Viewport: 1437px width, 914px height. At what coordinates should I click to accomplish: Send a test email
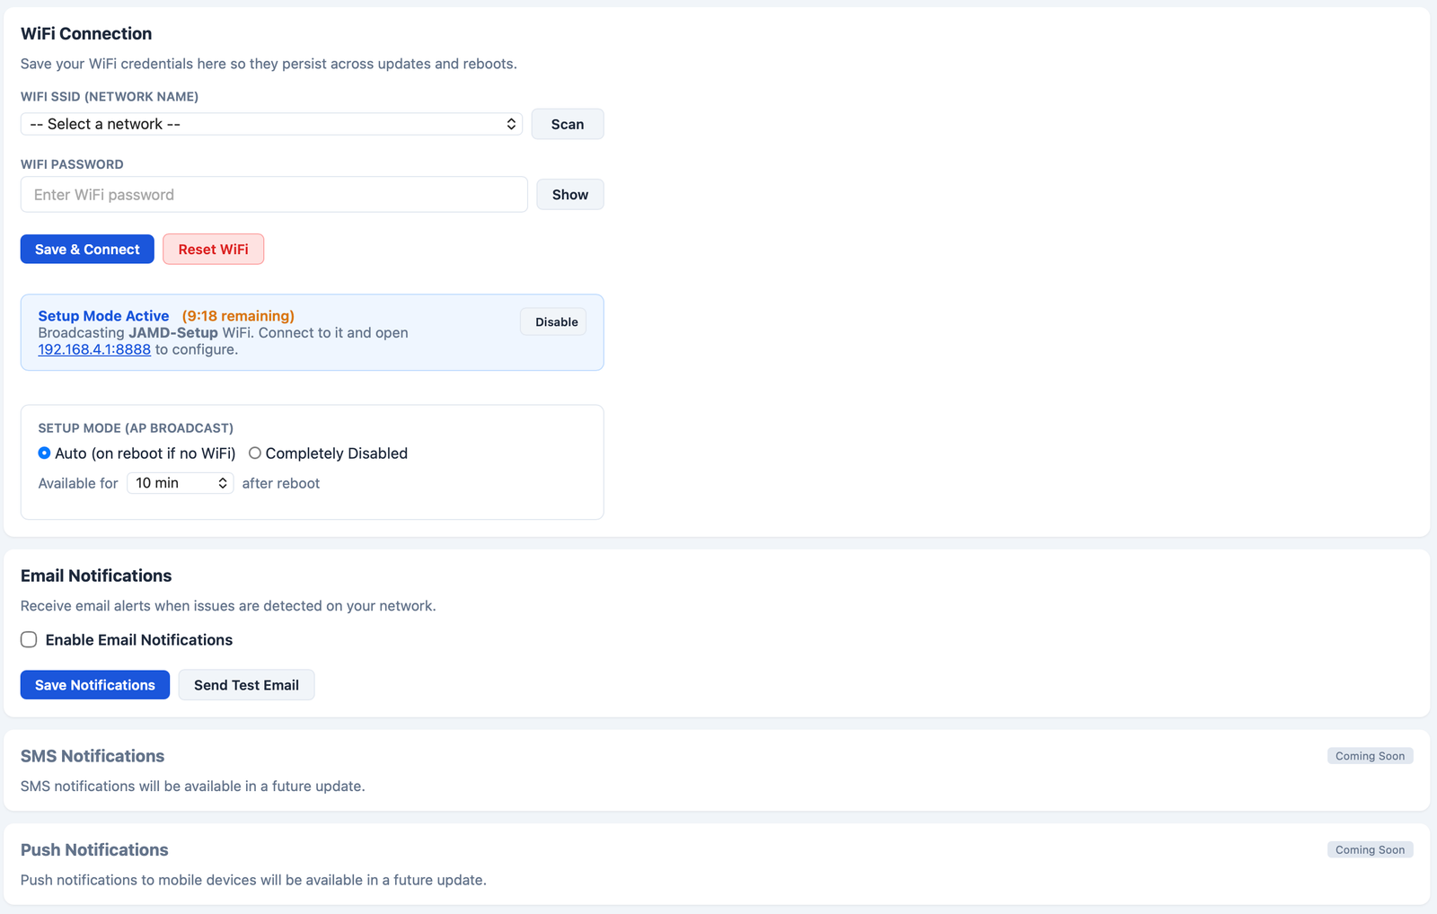click(x=246, y=684)
